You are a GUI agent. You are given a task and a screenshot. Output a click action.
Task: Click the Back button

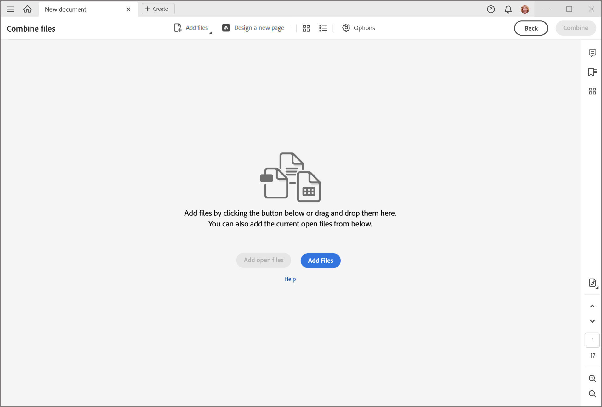(531, 28)
